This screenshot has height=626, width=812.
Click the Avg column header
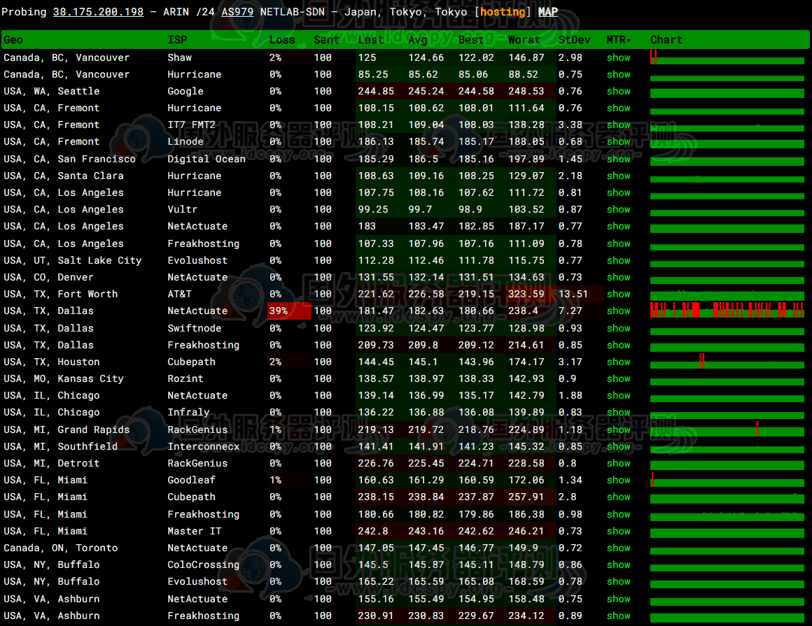point(418,40)
